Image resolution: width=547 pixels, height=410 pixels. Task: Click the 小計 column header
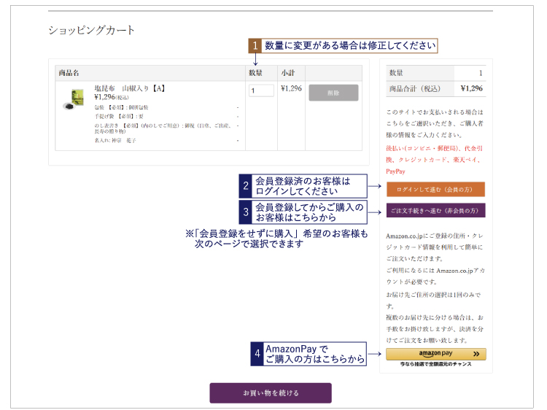(x=288, y=73)
